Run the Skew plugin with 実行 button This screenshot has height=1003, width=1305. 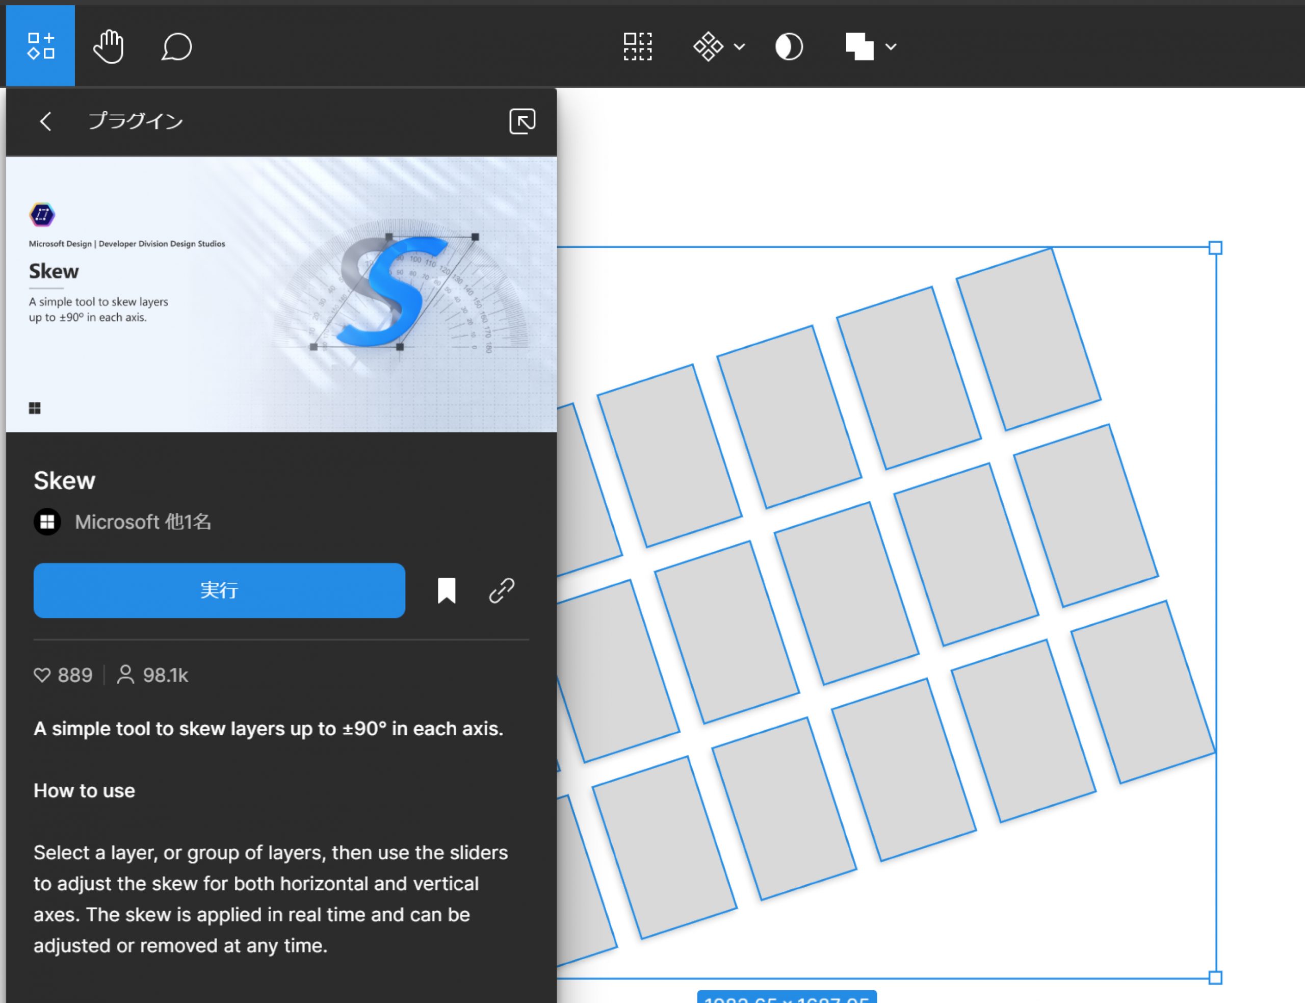pos(219,590)
